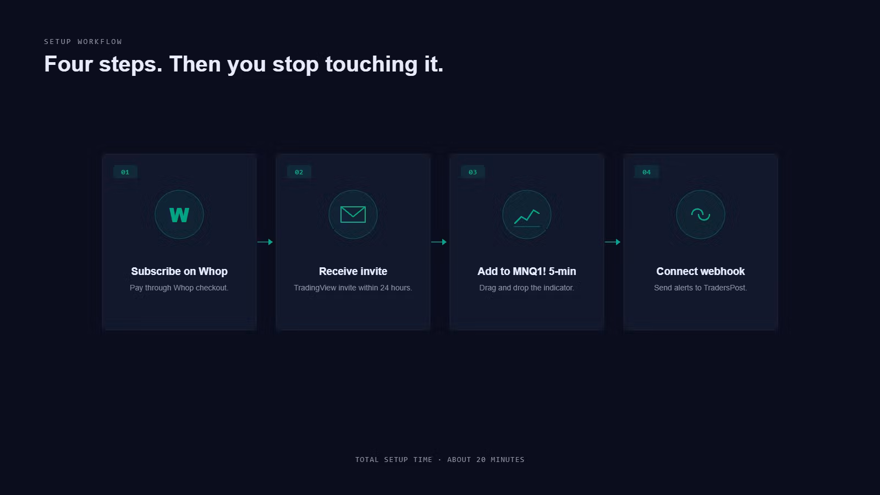
Task: Select the 03 step badge
Action: (x=473, y=172)
